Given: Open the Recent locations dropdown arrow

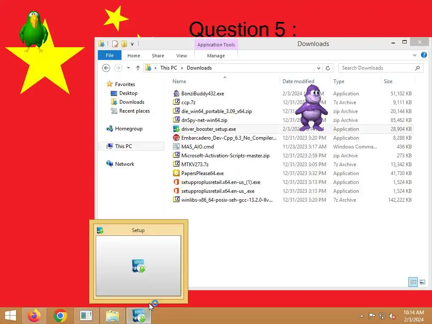Looking at the screenshot, I should pyautogui.click(x=128, y=68).
